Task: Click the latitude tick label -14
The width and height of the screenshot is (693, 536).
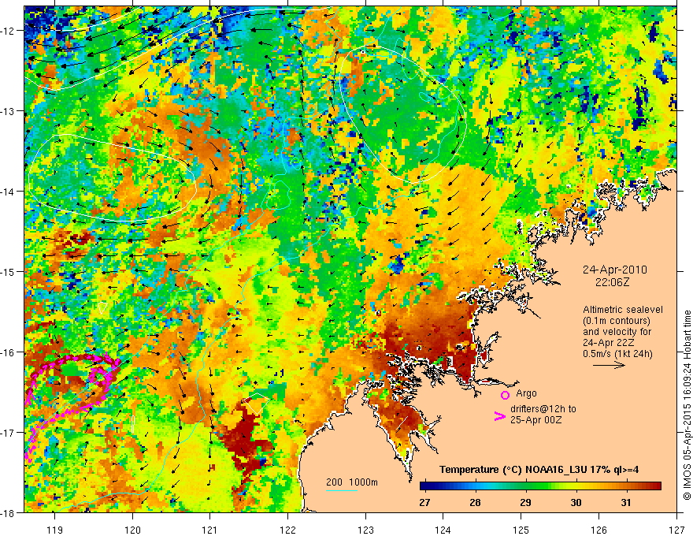Action: pyautogui.click(x=9, y=192)
